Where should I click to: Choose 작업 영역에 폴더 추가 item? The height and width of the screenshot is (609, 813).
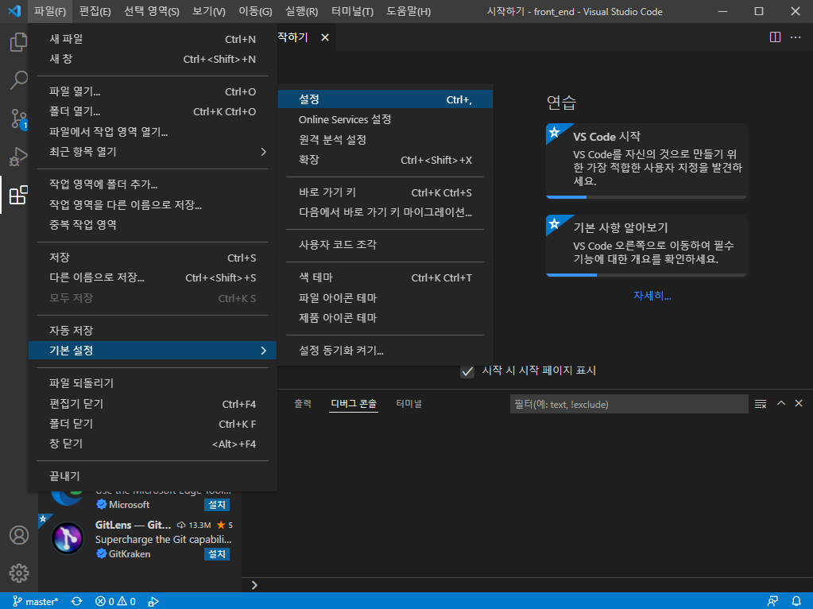(152, 184)
